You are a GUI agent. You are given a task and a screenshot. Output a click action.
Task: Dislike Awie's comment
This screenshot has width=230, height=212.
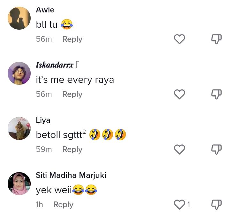[216, 39]
